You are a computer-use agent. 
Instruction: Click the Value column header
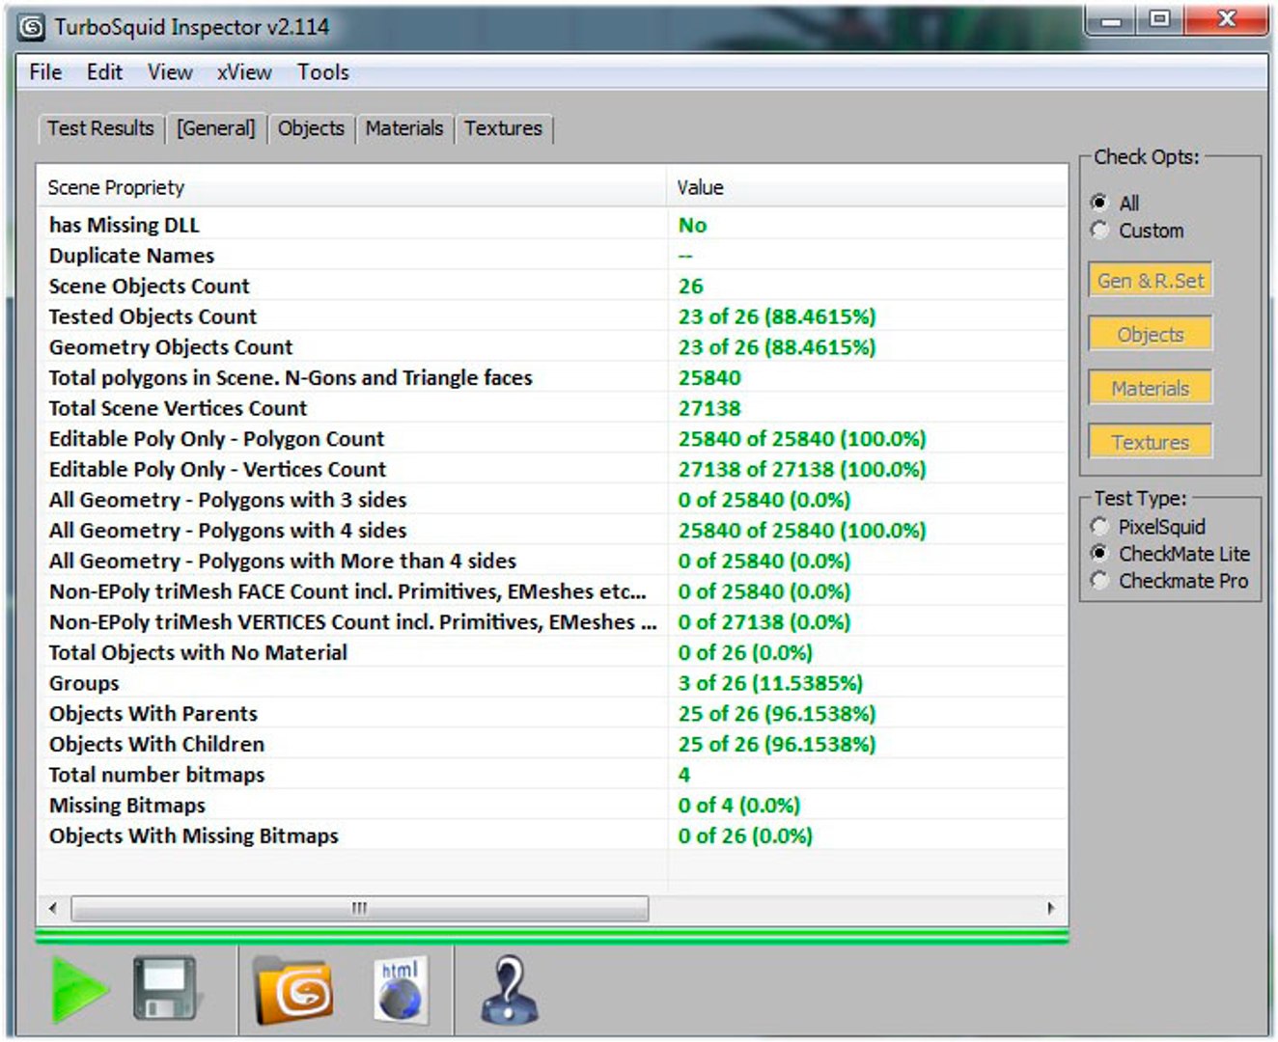coord(867,187)
